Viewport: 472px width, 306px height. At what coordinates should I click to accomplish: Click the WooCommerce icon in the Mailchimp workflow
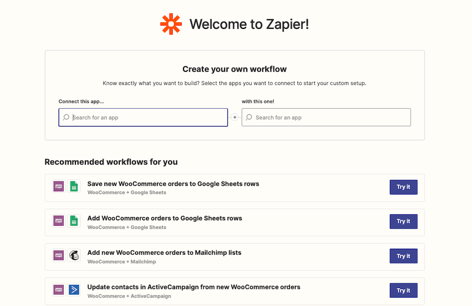58,255
